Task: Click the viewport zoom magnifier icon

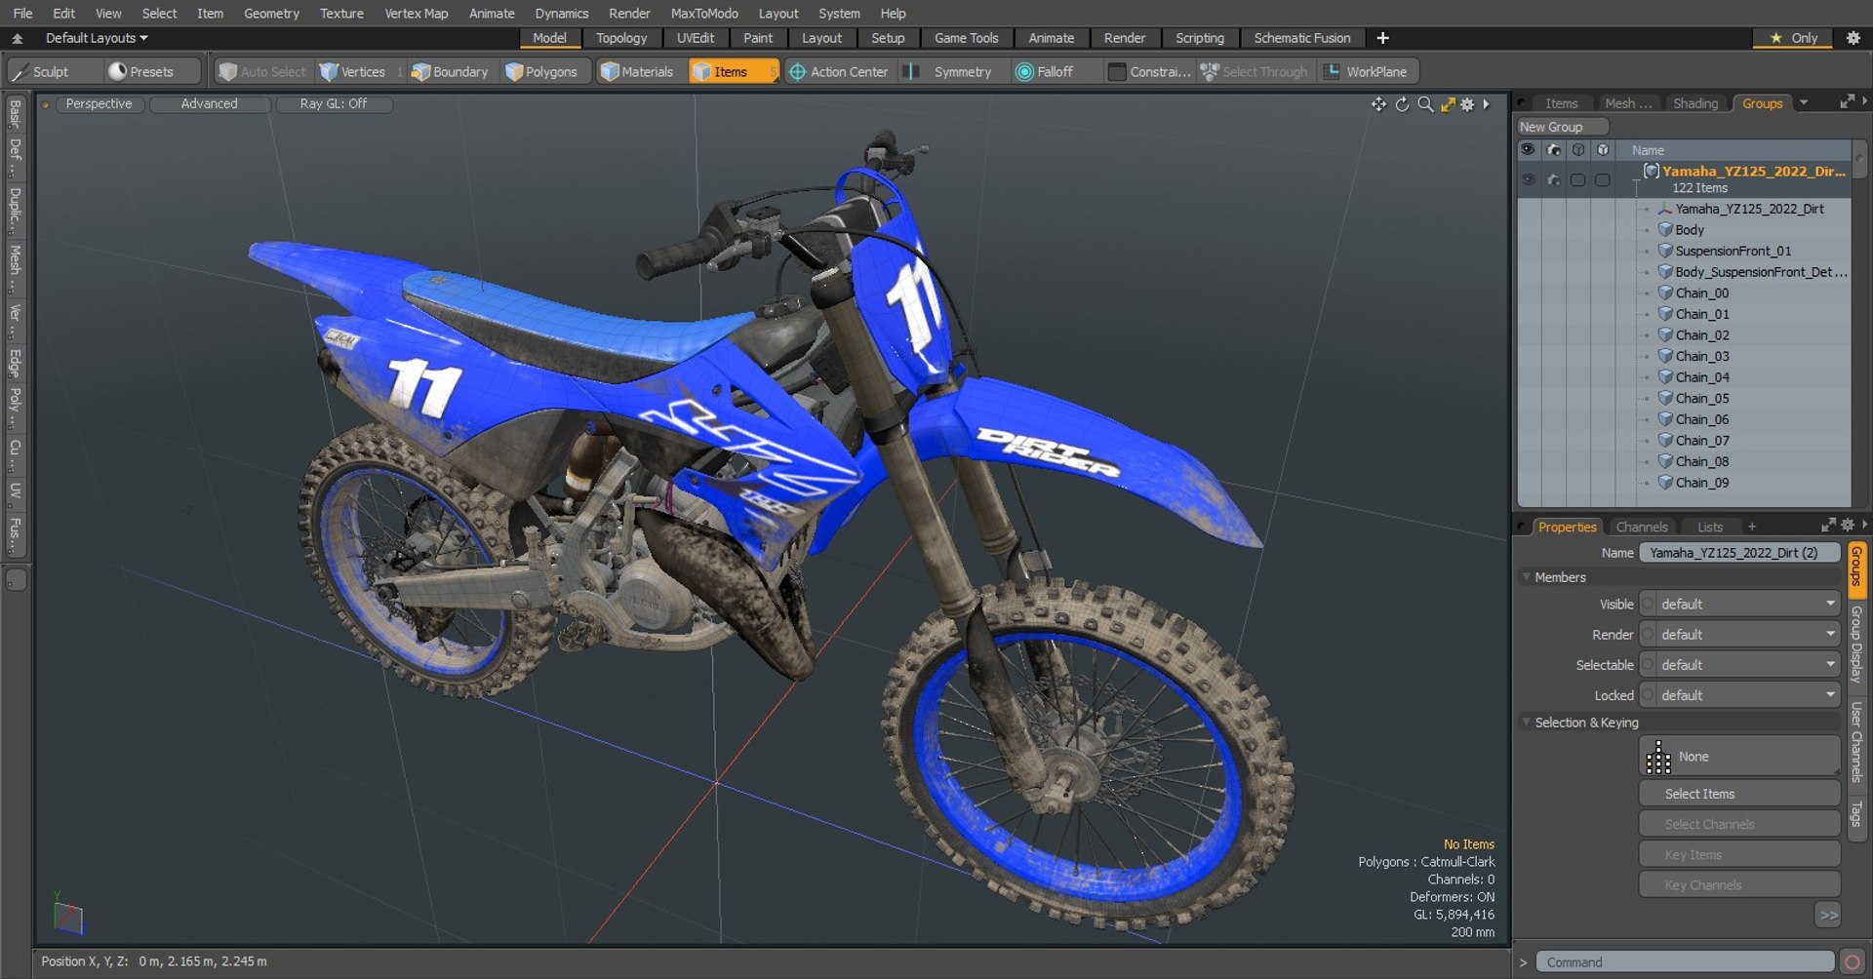Action: (1425, 104)
